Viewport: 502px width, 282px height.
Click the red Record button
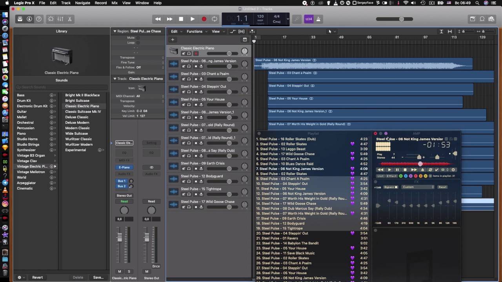pos(204,19)
